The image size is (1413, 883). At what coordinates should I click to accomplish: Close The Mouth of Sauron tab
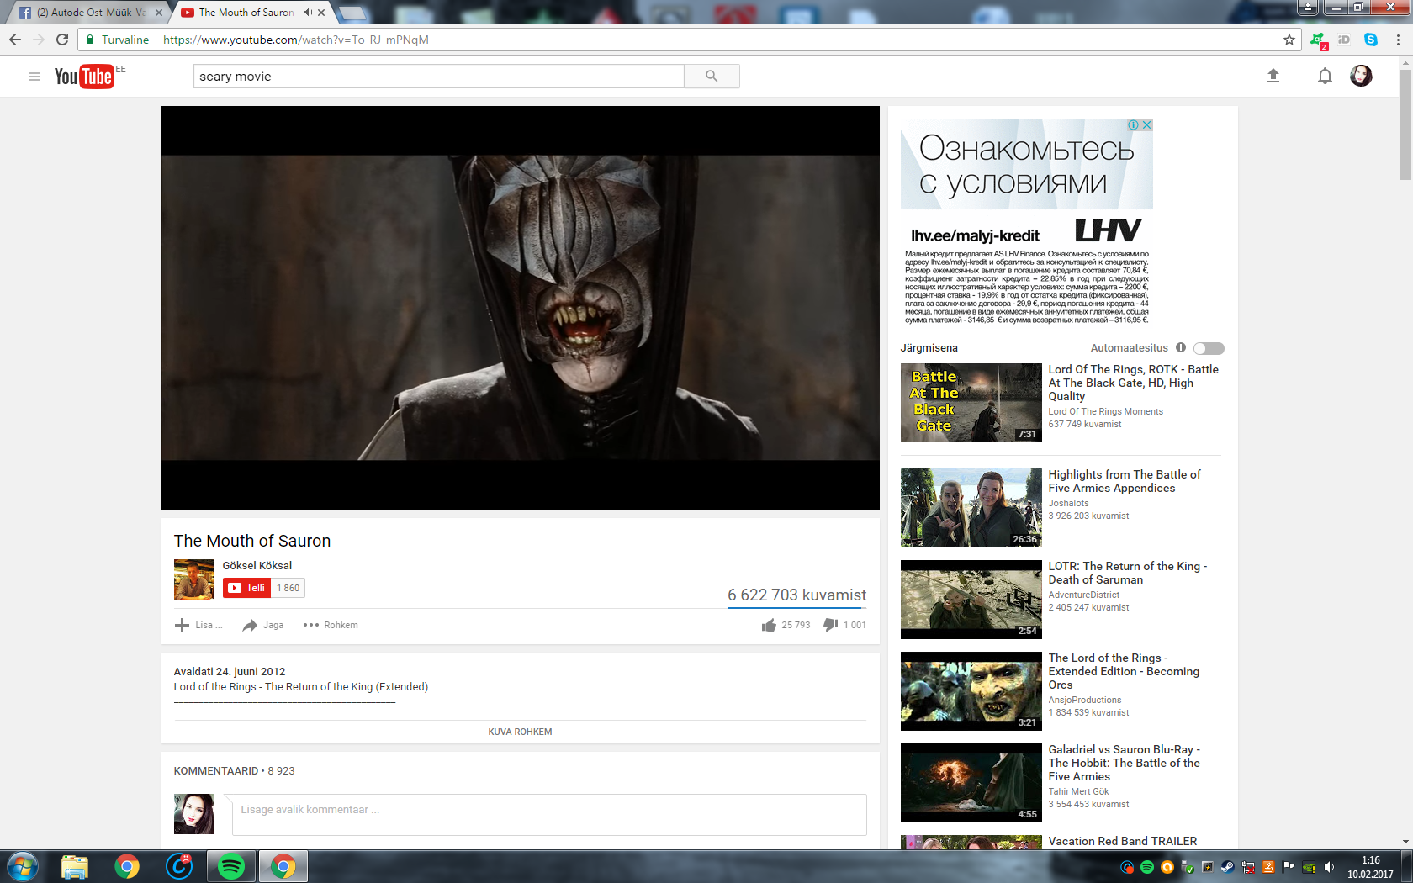pos(321,13)
